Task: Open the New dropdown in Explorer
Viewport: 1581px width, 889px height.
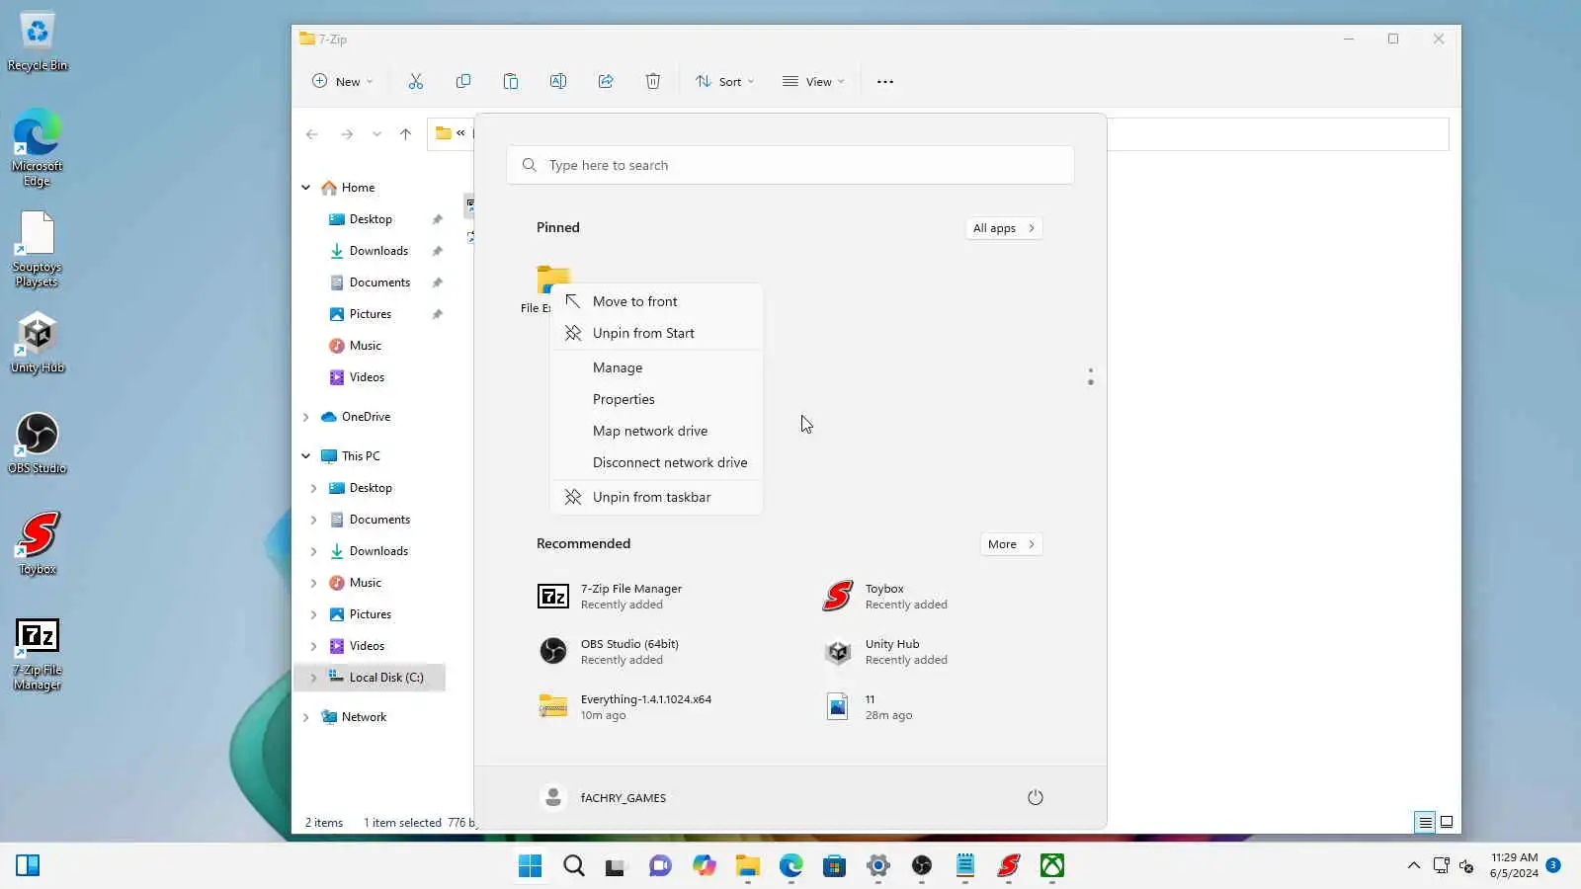Action: point(342,82)
